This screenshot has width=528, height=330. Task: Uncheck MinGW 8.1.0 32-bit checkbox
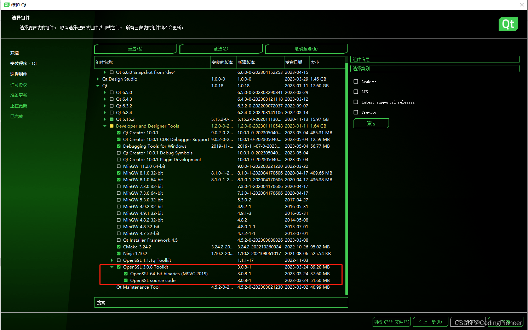coord(119,173)
